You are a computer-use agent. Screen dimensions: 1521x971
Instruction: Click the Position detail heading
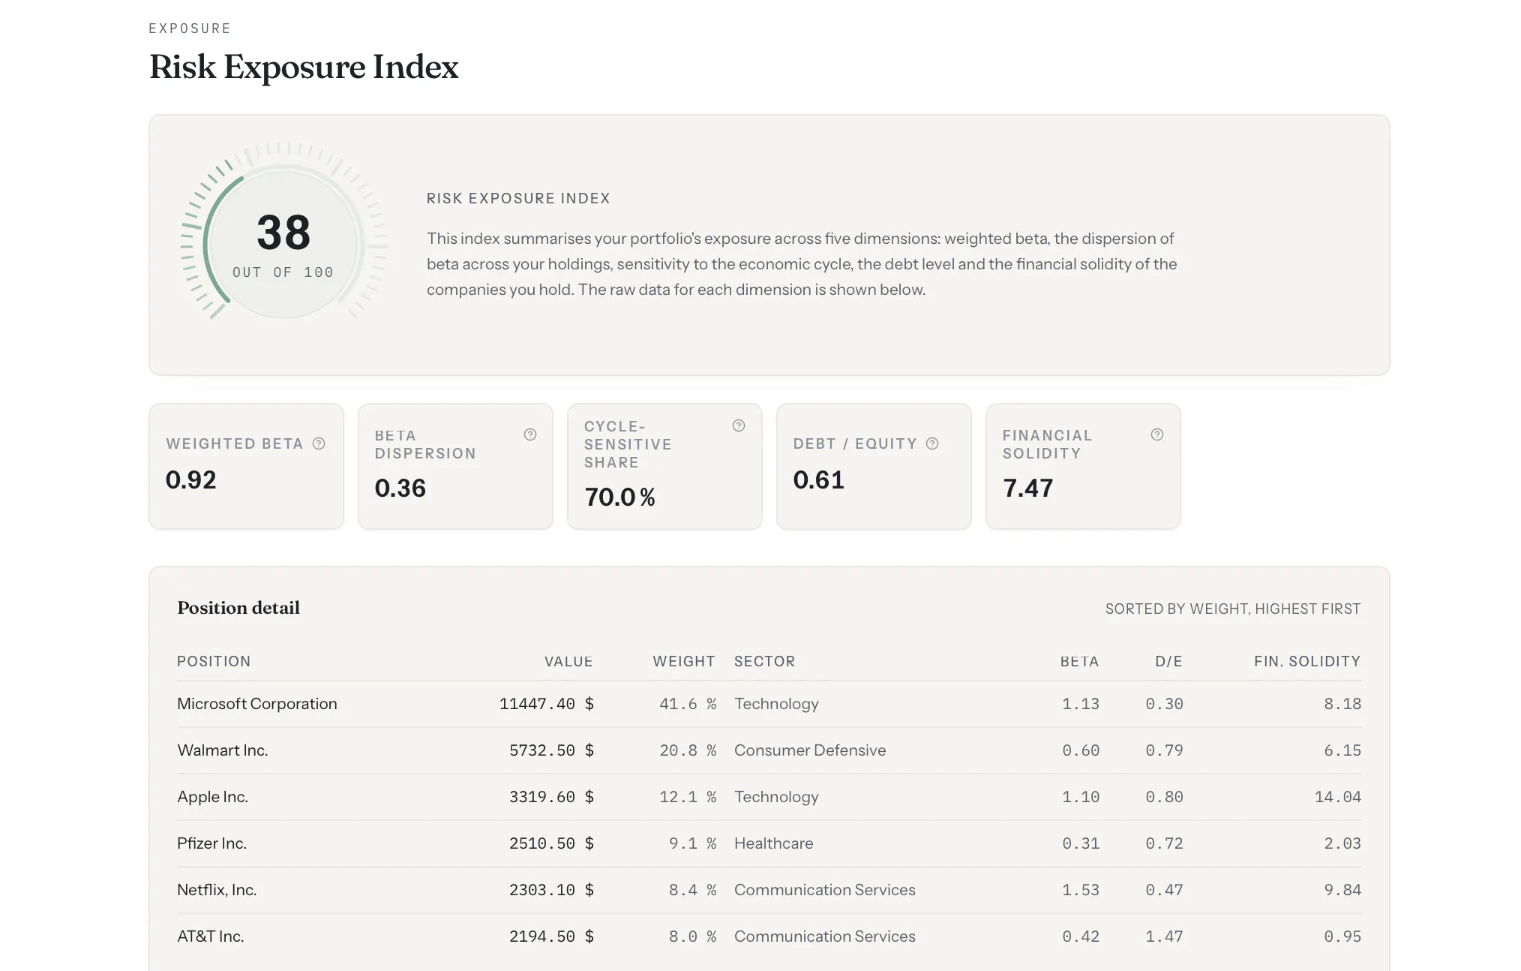(x=238, y=608)
